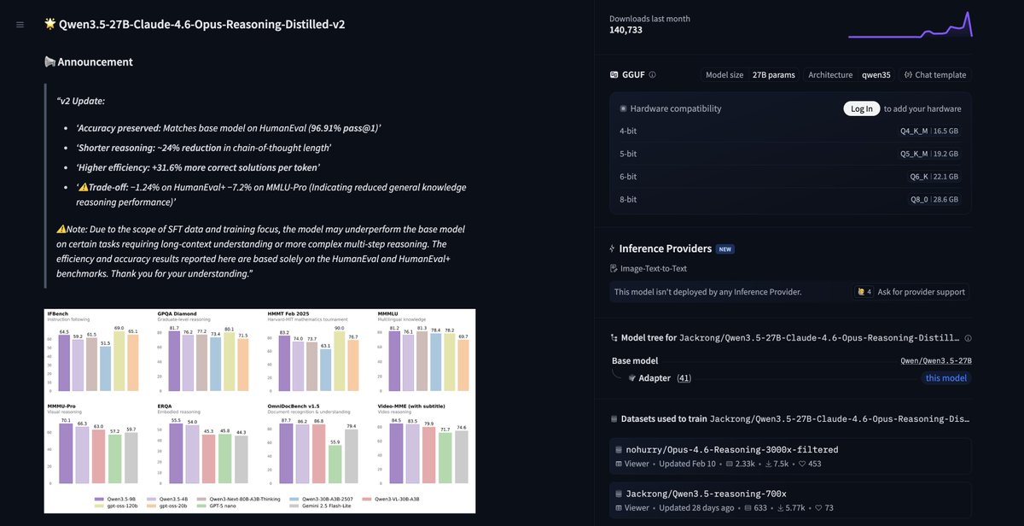Click the Model tree info icon
The height and width of the screenshot is (526, 1024).
pyautogui.click(x=968, y=338)
